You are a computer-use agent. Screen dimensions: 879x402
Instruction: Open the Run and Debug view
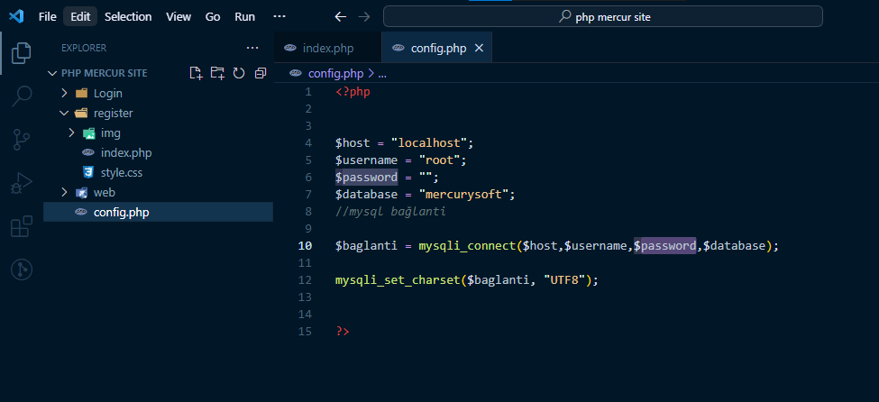[22, 183]
